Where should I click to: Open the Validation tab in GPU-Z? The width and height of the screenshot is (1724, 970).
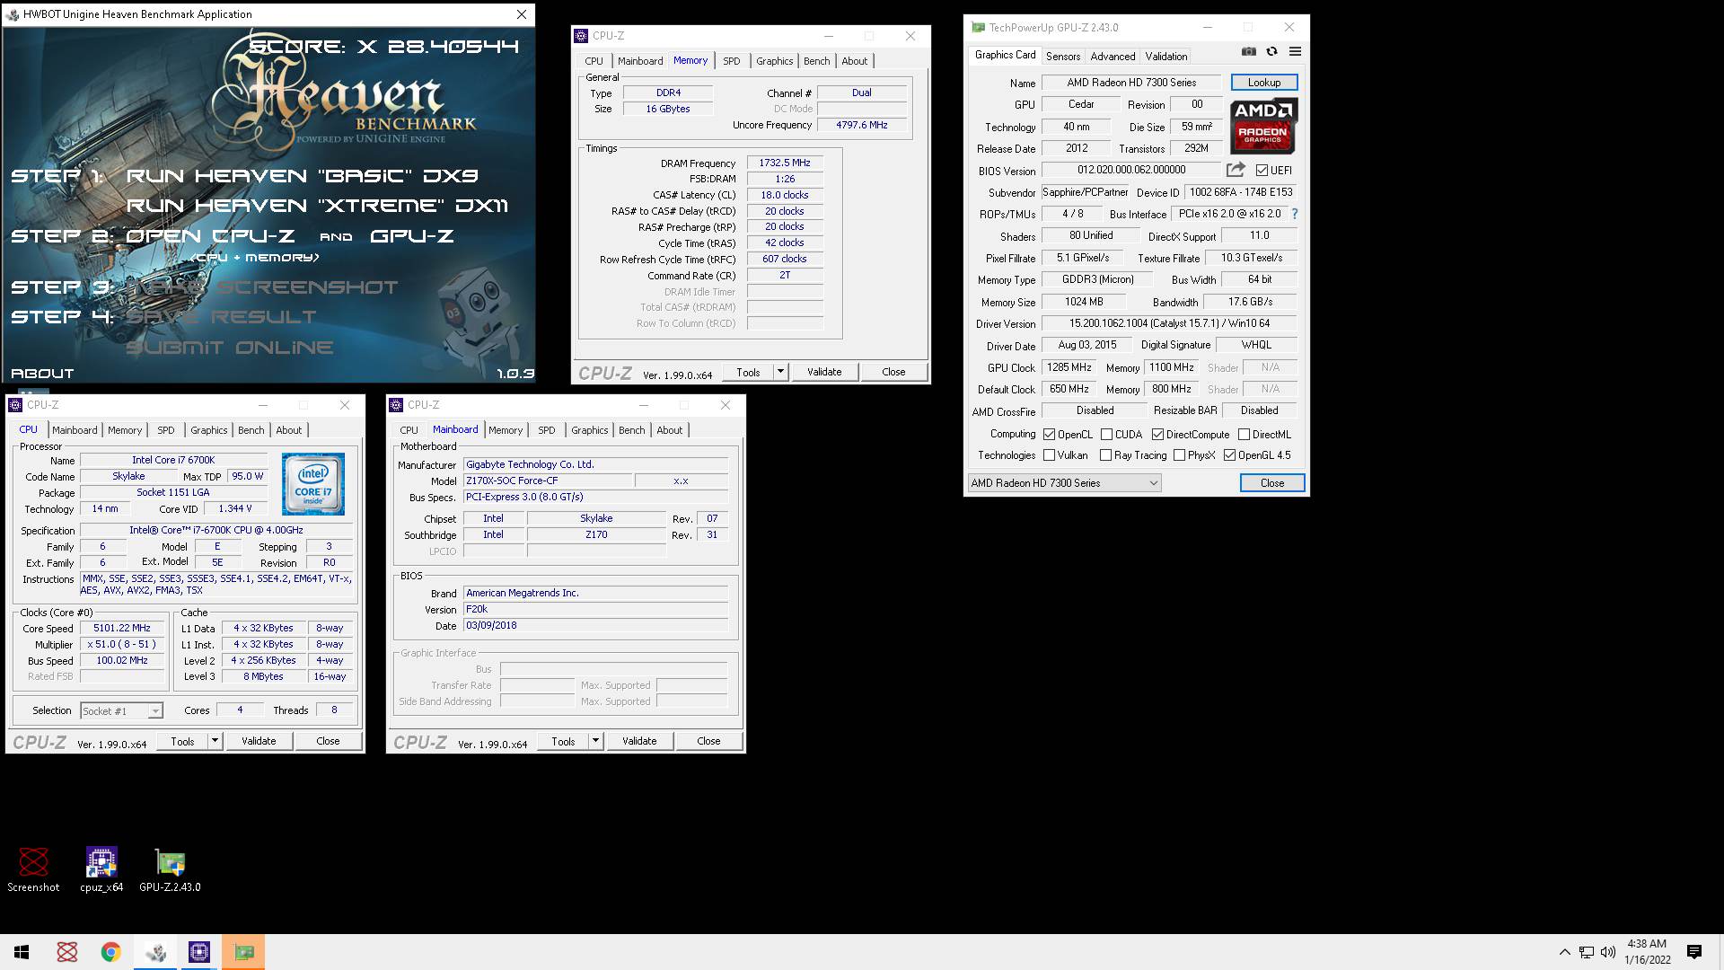[1165, 56]
